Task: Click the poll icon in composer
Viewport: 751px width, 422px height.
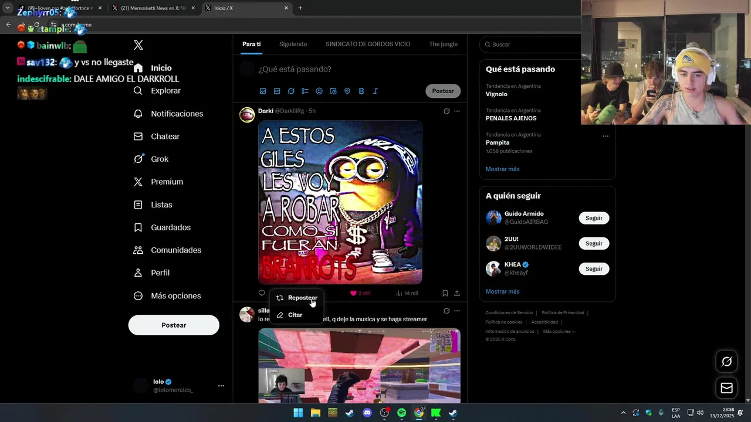Action: point(305,91)
